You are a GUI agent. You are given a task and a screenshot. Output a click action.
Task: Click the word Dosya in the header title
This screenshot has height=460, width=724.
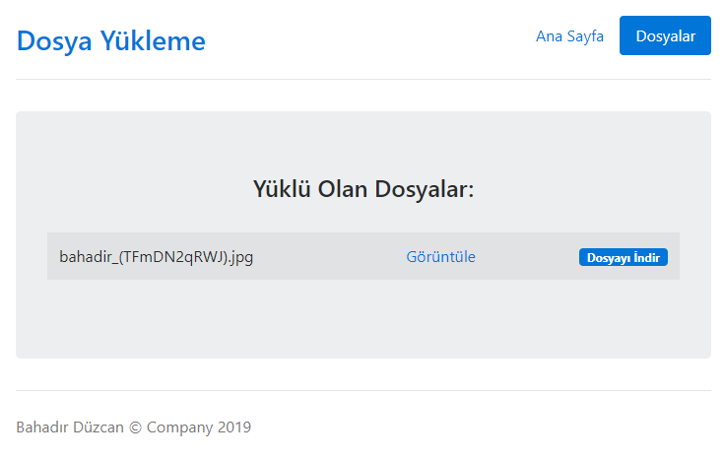pos(54,41)
